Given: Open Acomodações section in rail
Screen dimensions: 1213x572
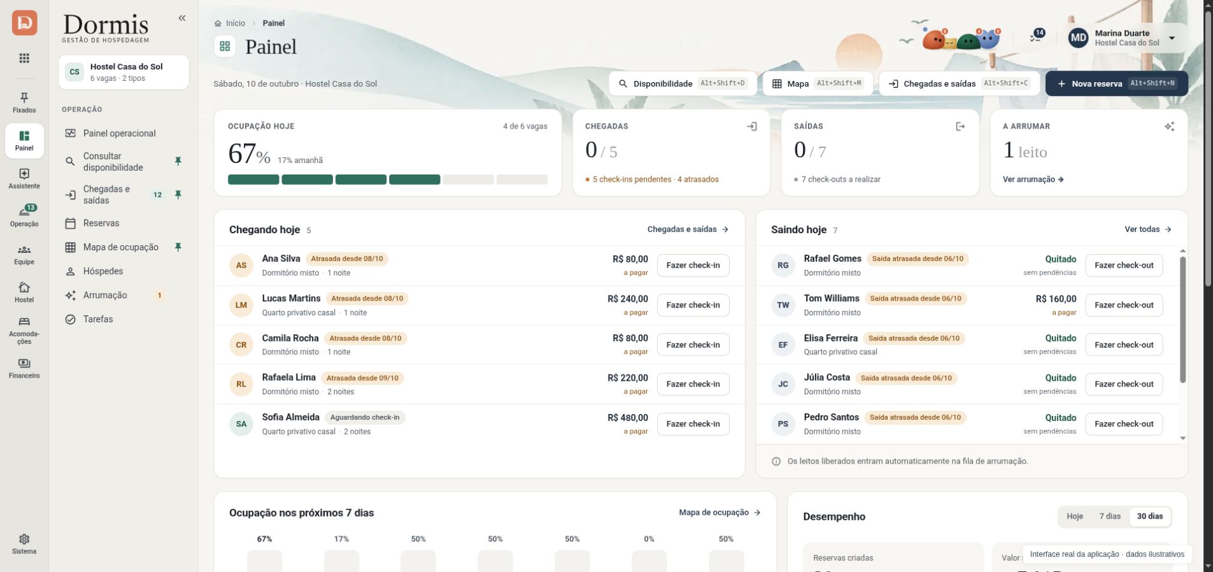Looking at the screenshot, I should 24,330.
